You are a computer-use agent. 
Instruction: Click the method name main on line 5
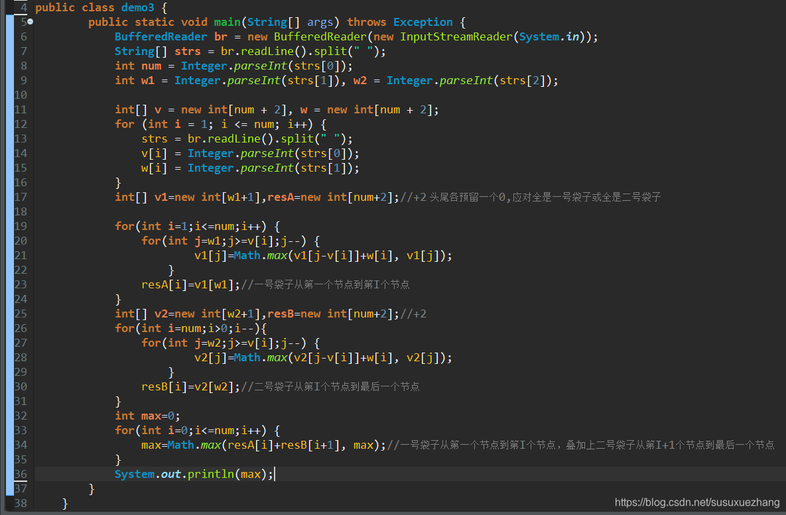(x=228, y=22)
